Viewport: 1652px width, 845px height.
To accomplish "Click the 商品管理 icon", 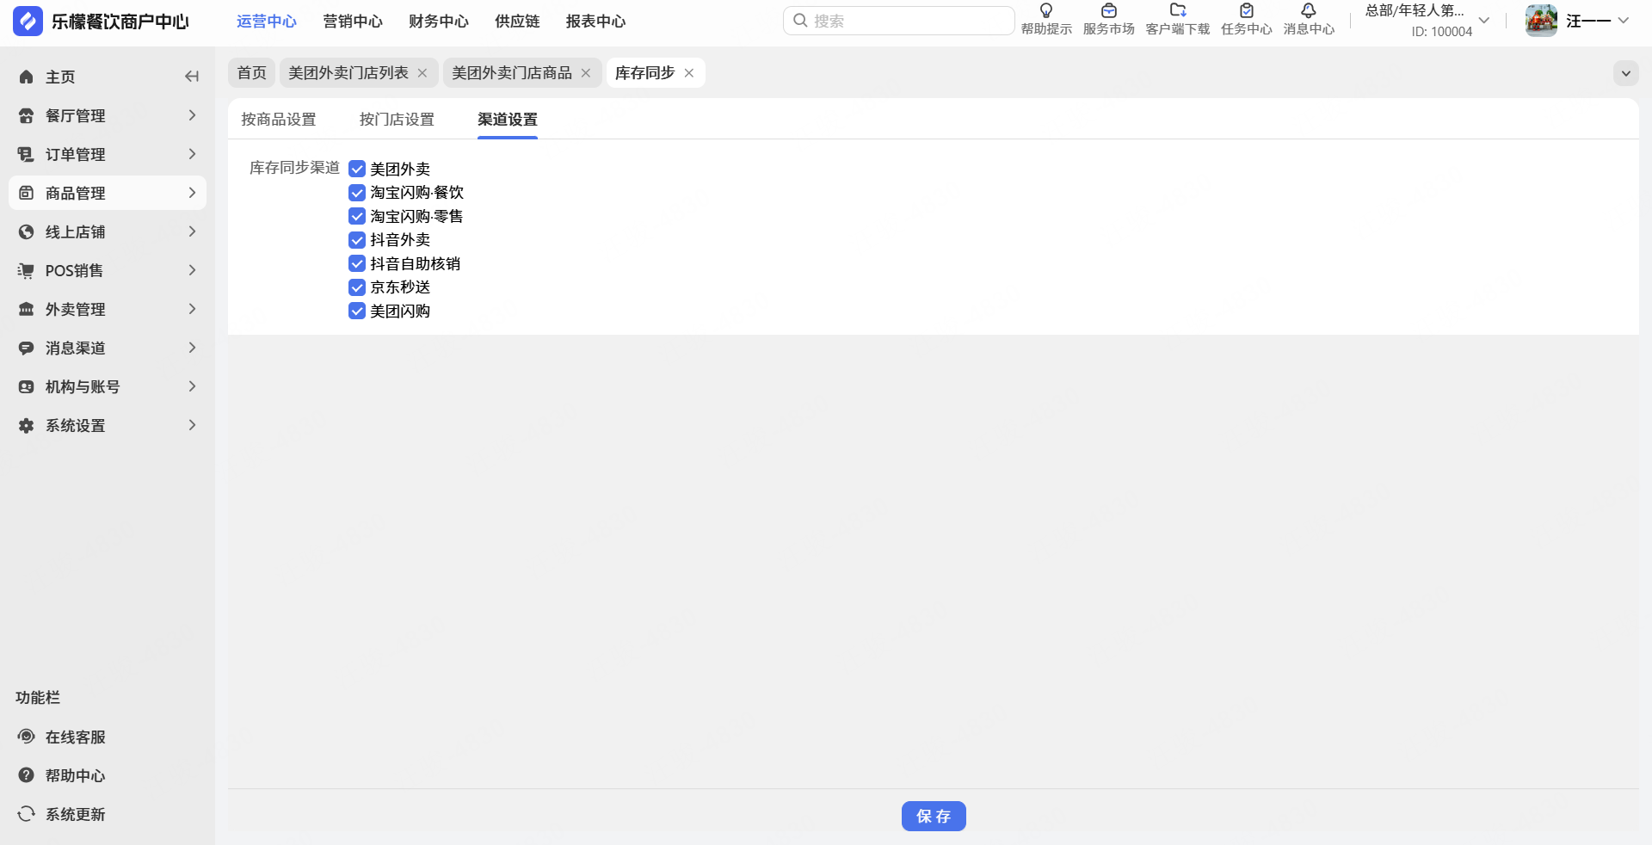I will (27, 193).
